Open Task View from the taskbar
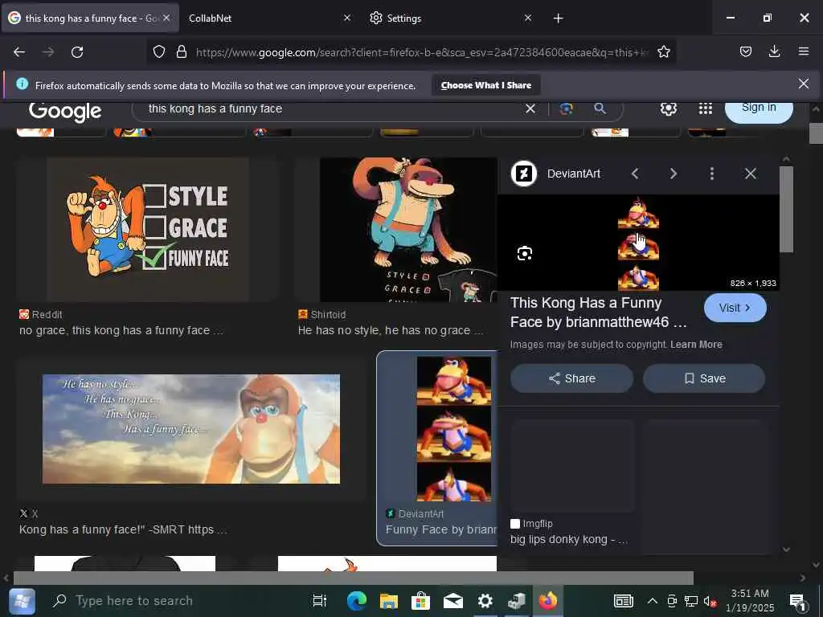This screenshot has height=617, width=823. [319, 601]
